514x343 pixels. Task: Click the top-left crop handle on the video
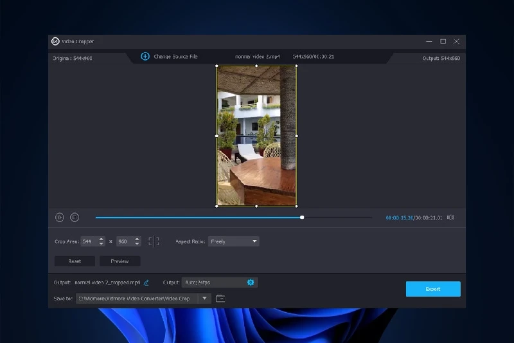pyautogui.click(x=217, y=66)
